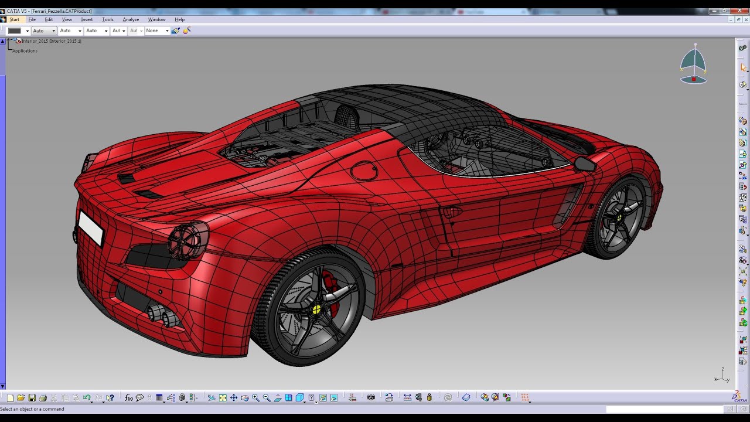
Task: Open the None layer dropdown
Action: tap(167, 31)
